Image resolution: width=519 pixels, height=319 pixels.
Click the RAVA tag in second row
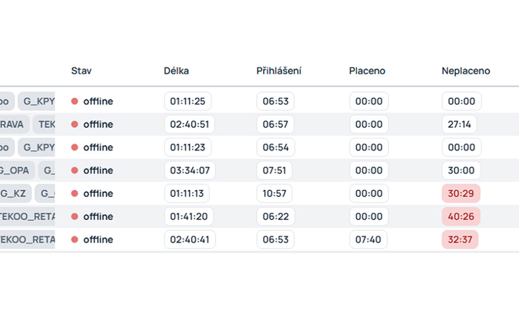coord(14,124)
